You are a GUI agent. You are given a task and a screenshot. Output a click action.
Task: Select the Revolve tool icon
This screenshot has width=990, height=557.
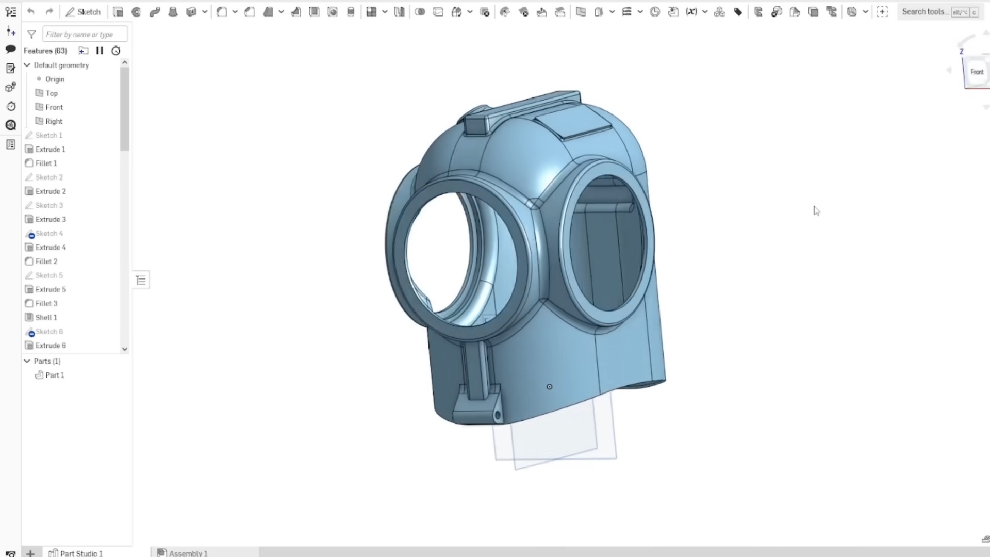[x=136, y=12]
